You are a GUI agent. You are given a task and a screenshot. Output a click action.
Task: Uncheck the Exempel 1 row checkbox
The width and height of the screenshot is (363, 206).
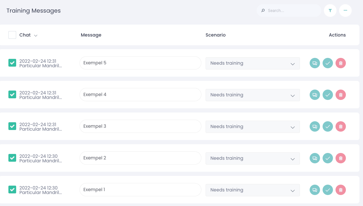click(12, 190)
